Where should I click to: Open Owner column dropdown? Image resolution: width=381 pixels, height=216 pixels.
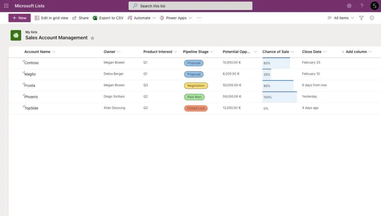pyautogui.click(x=119, y=52)
